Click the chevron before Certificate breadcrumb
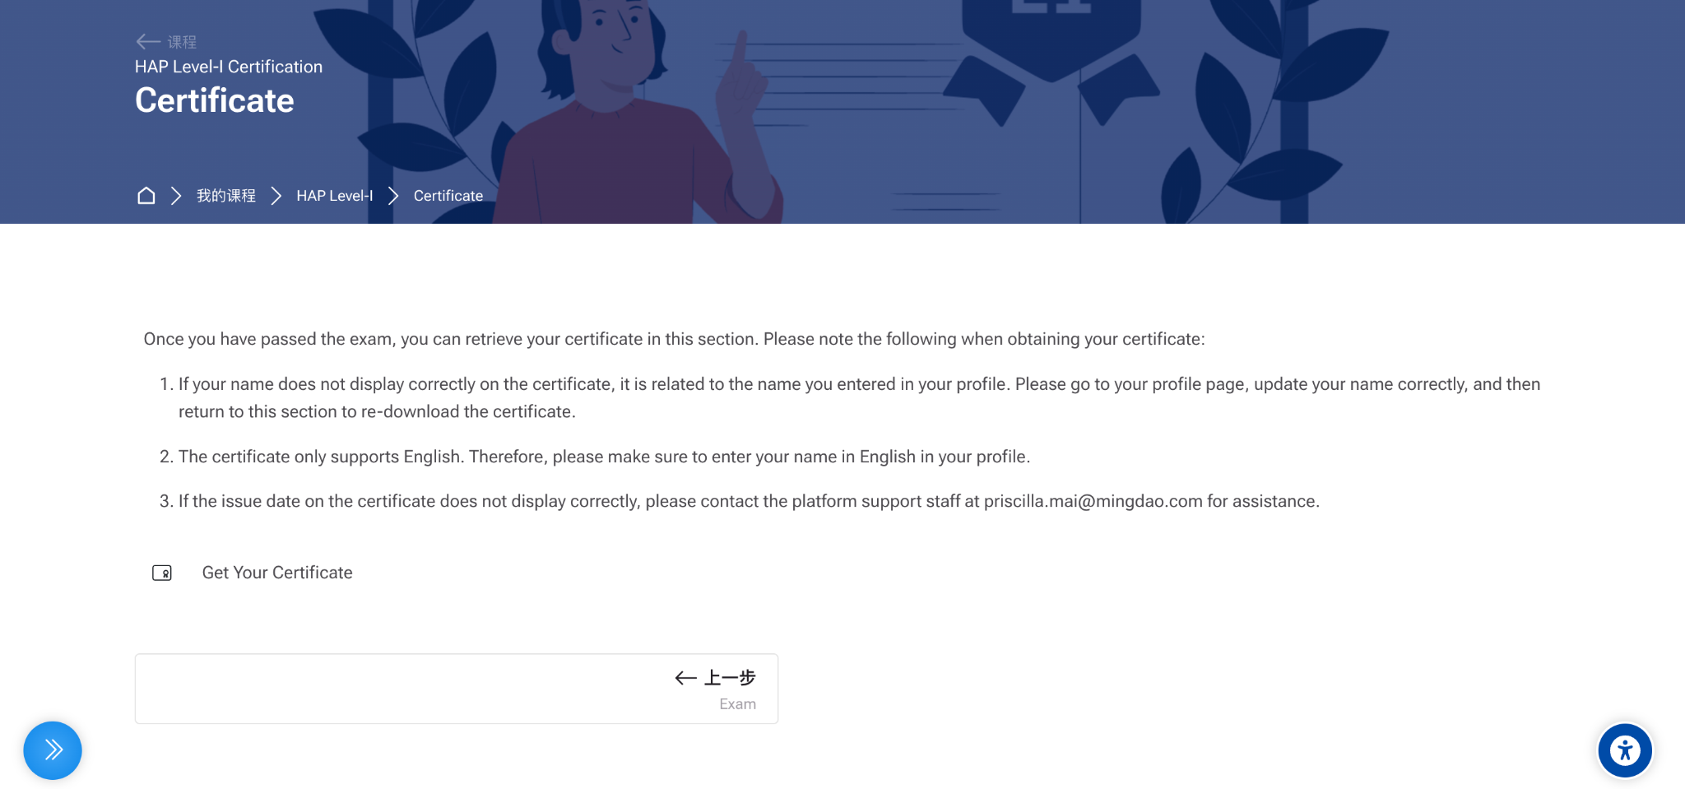 (x=393, y=196)
